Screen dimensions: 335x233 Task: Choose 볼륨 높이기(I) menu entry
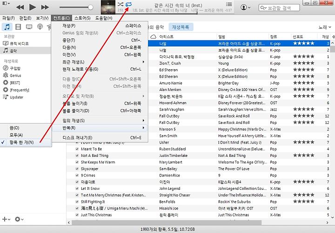[100, 104]
